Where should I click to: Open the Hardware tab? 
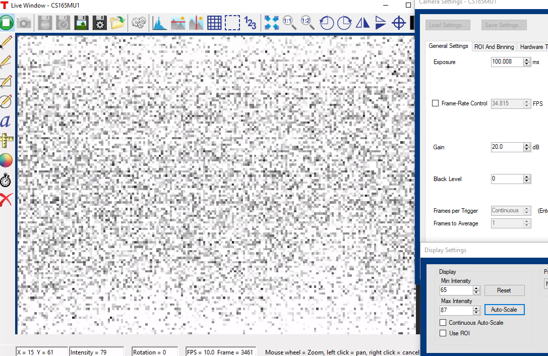[x=532, y=46]
